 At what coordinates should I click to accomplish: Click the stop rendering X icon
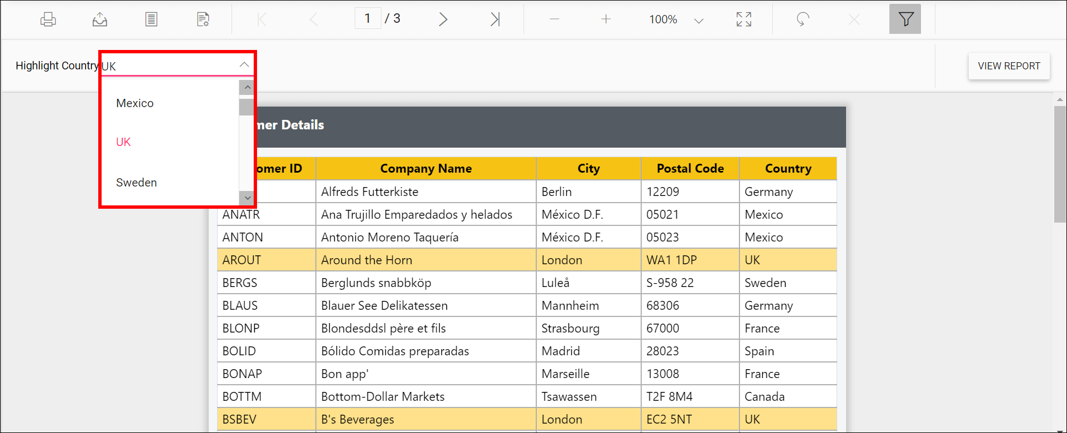point(854,19)
